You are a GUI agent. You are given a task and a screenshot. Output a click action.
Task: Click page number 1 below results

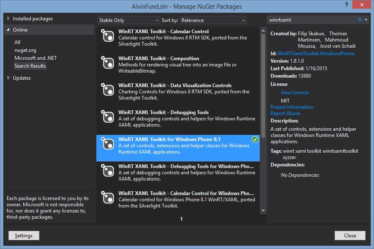click(181, 219)
